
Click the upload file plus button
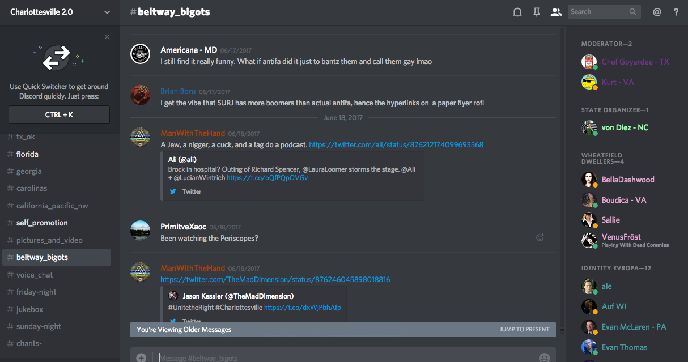point(141,357)
